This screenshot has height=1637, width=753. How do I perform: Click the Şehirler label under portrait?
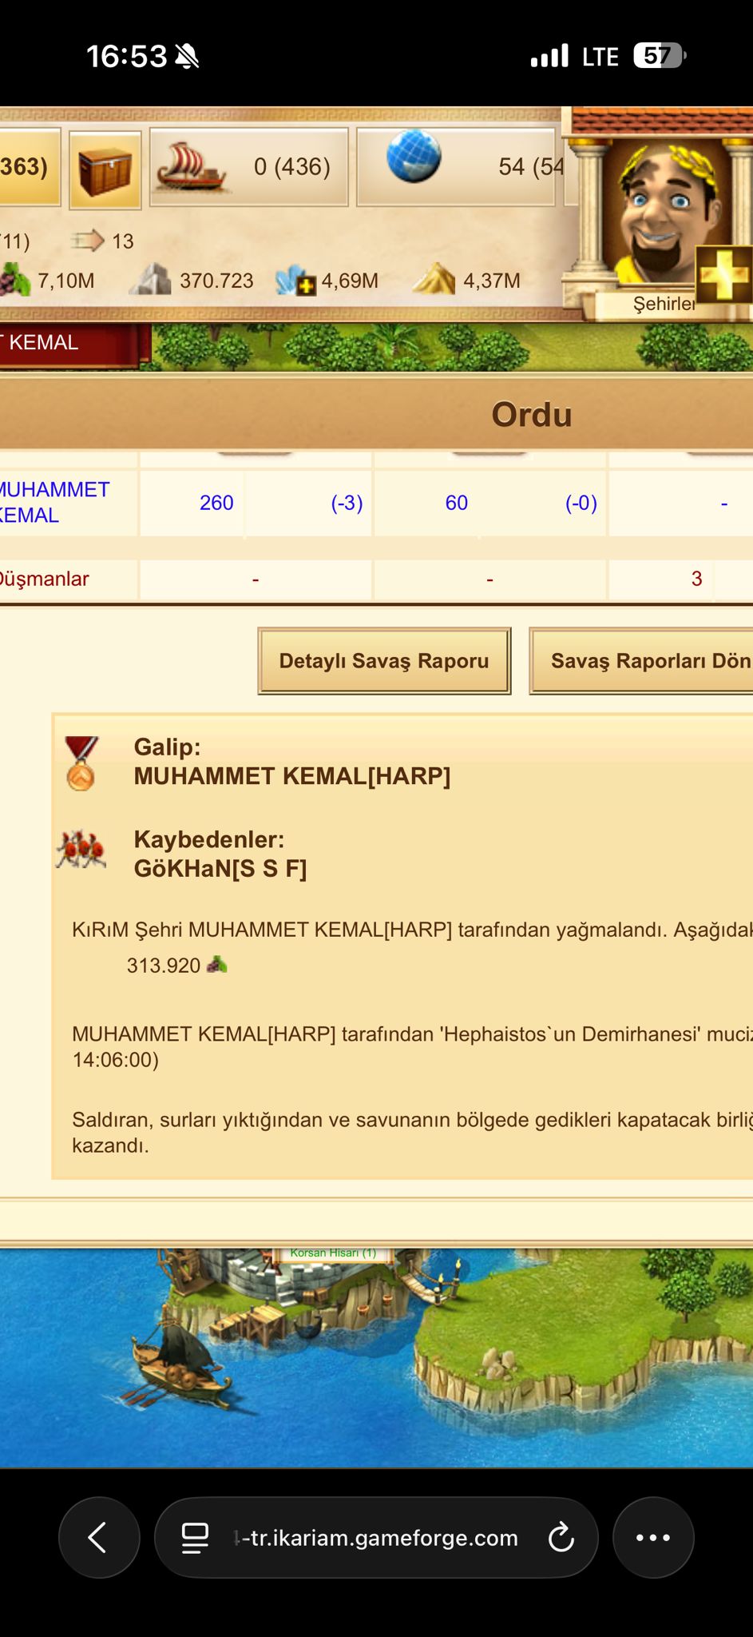tap(664, 304)
